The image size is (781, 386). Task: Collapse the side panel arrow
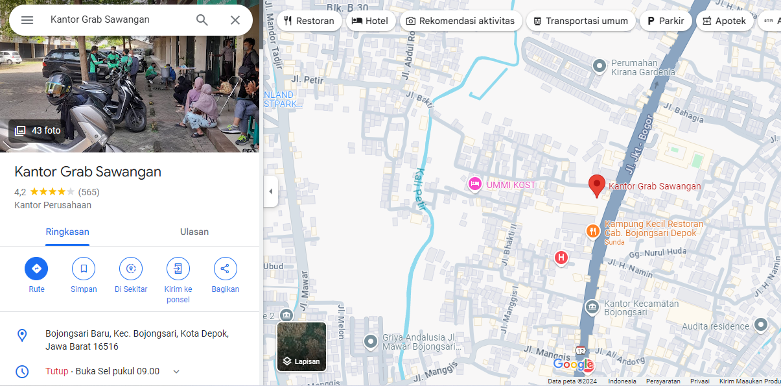tap(270, 191)
